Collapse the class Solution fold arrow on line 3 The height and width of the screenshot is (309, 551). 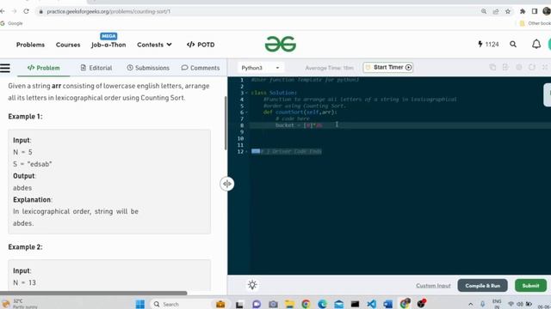point(247,93)
